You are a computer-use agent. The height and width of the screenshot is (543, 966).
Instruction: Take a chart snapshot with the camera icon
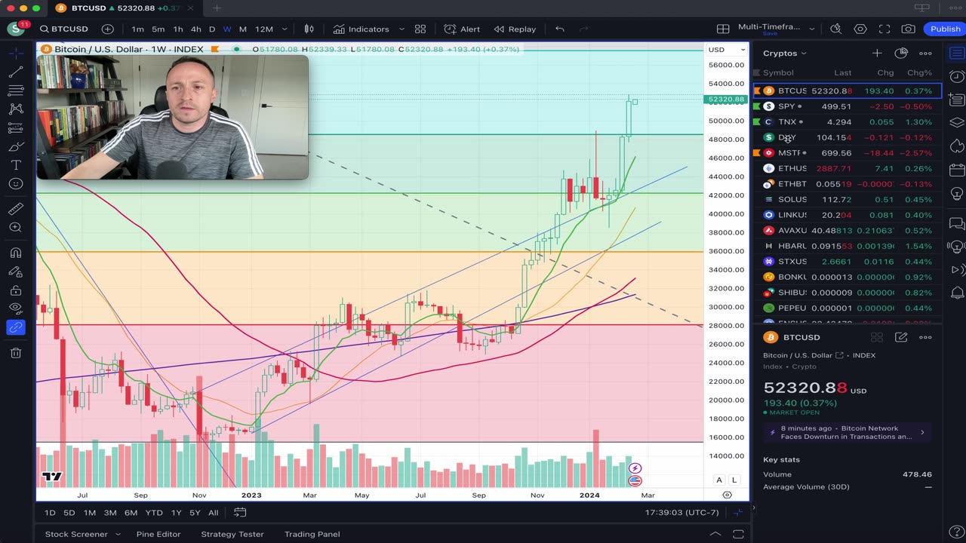(909, 29)
